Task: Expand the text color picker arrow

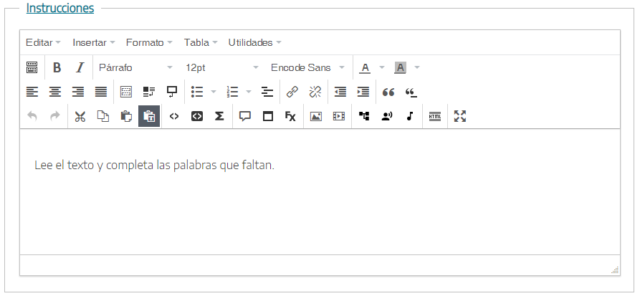Action: (382, 67)
